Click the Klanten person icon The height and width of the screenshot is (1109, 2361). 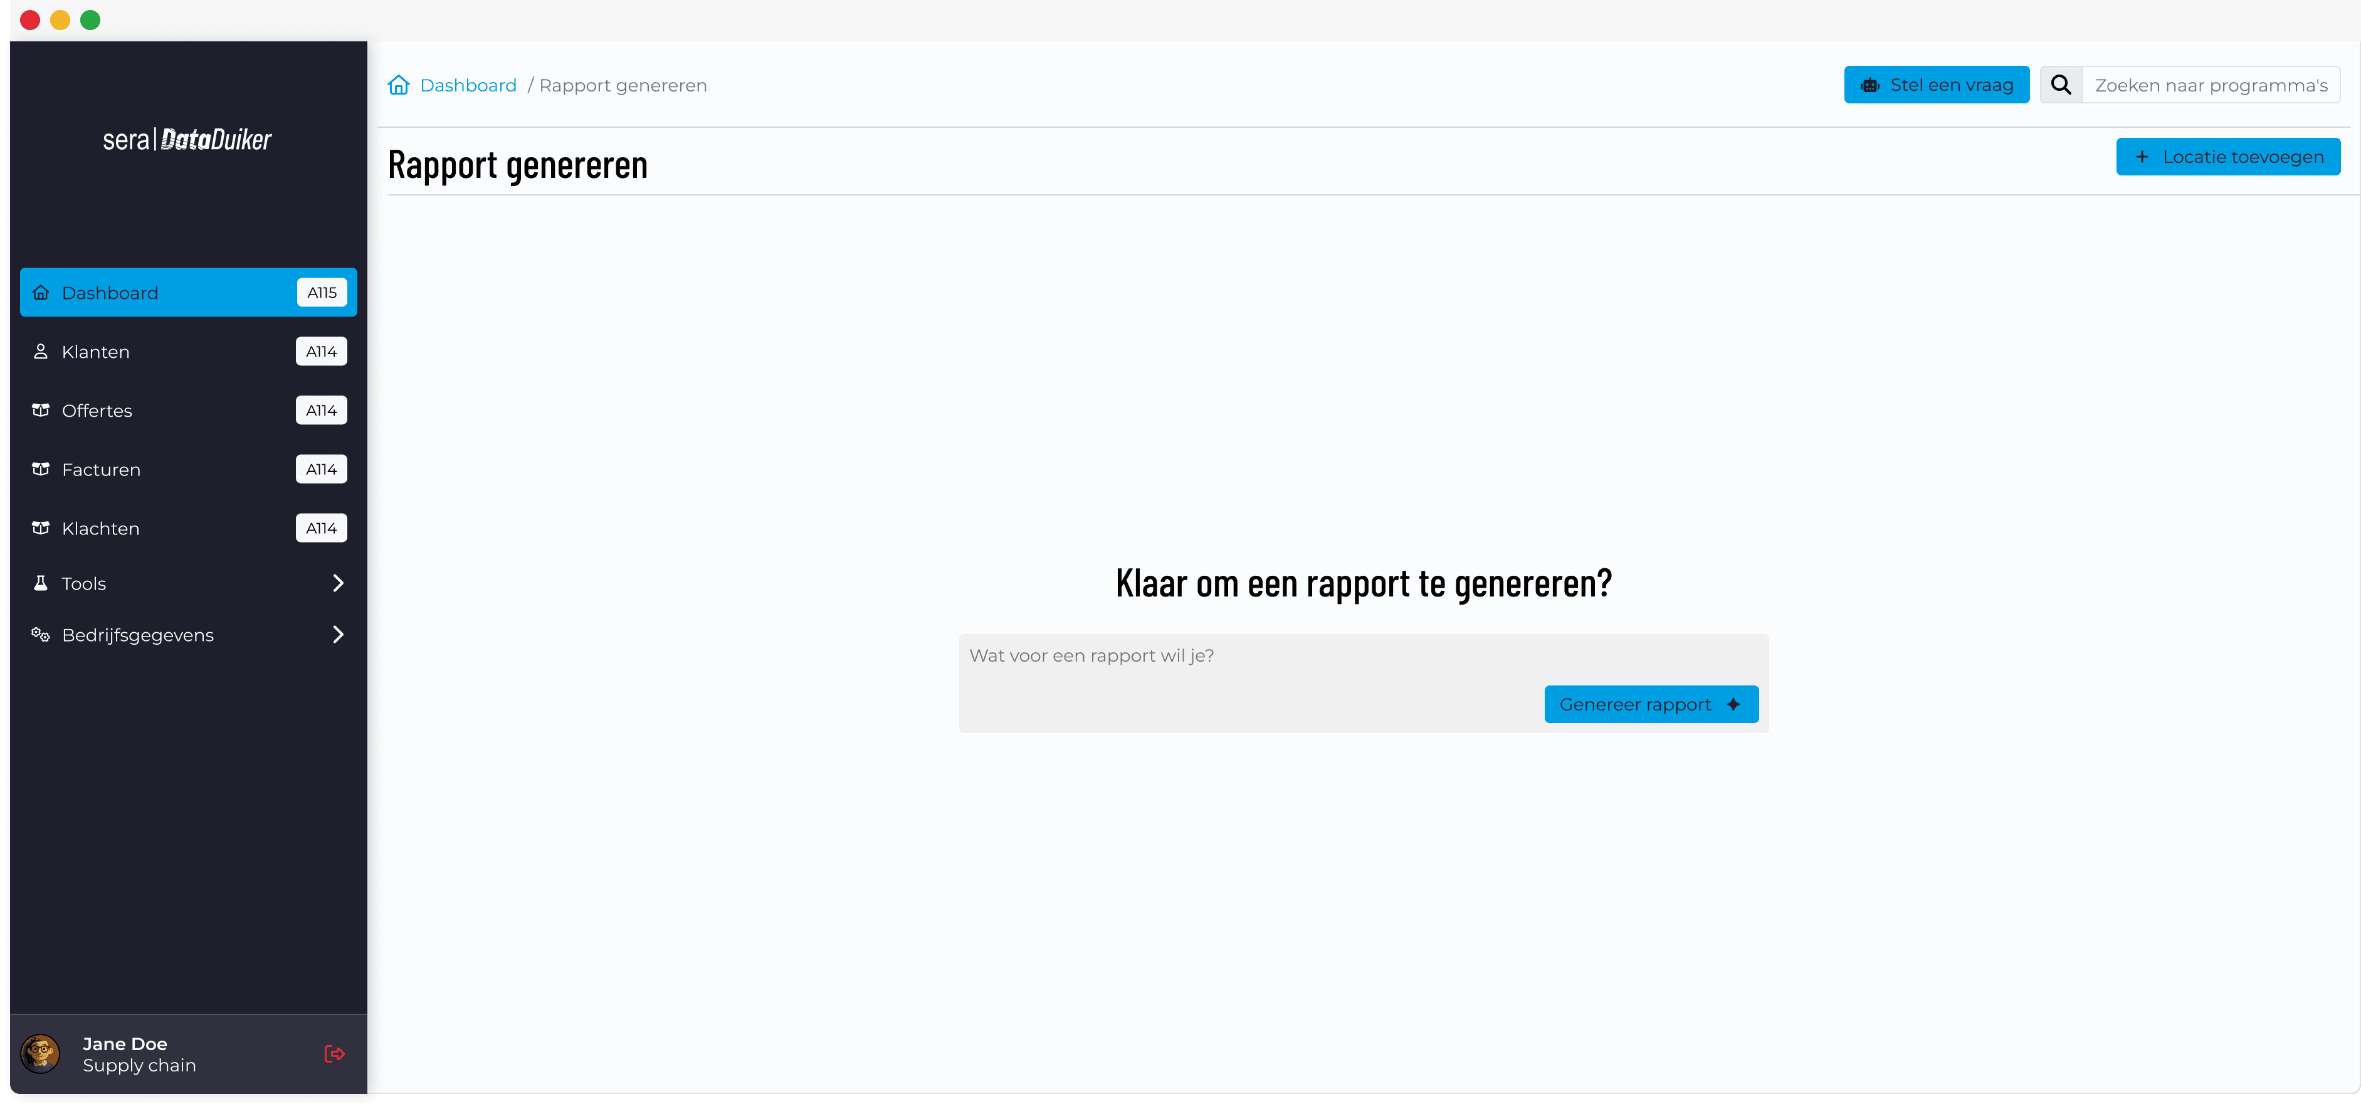tap(40, 351)
